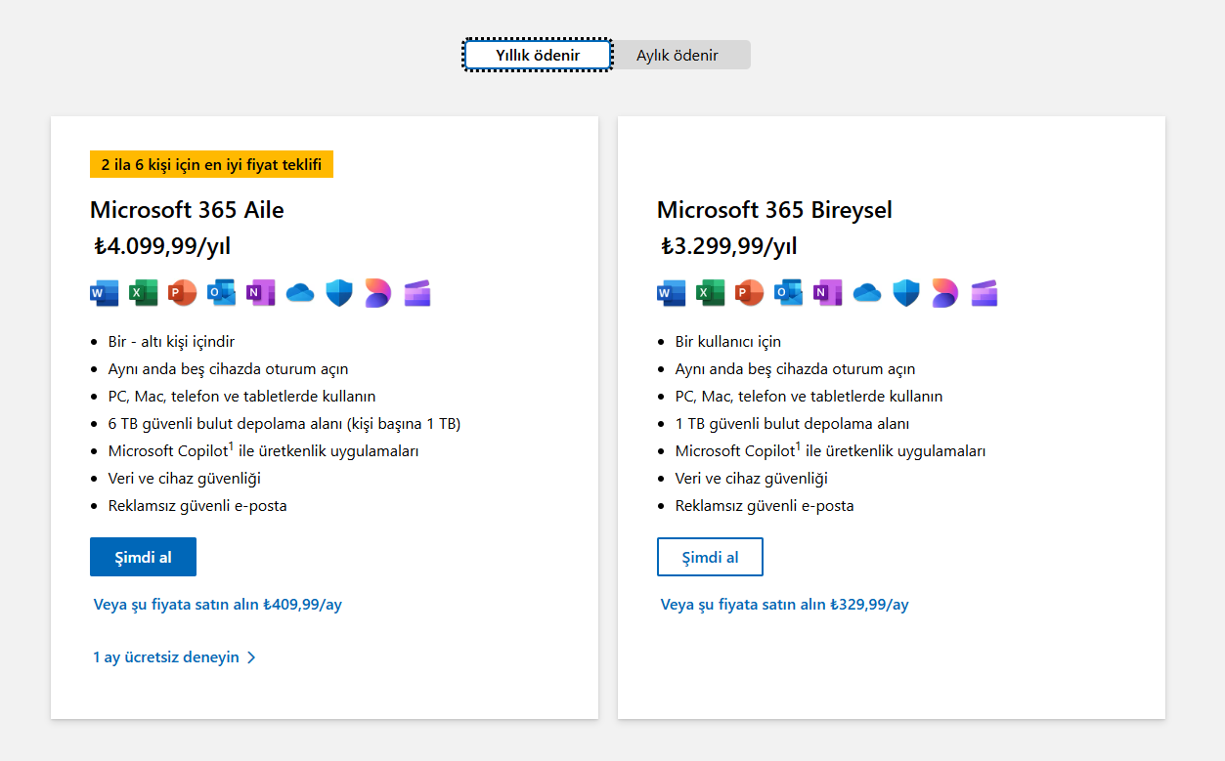
Task: Click the Designer icon in the Bireysel card
Action: click(945, 292)
